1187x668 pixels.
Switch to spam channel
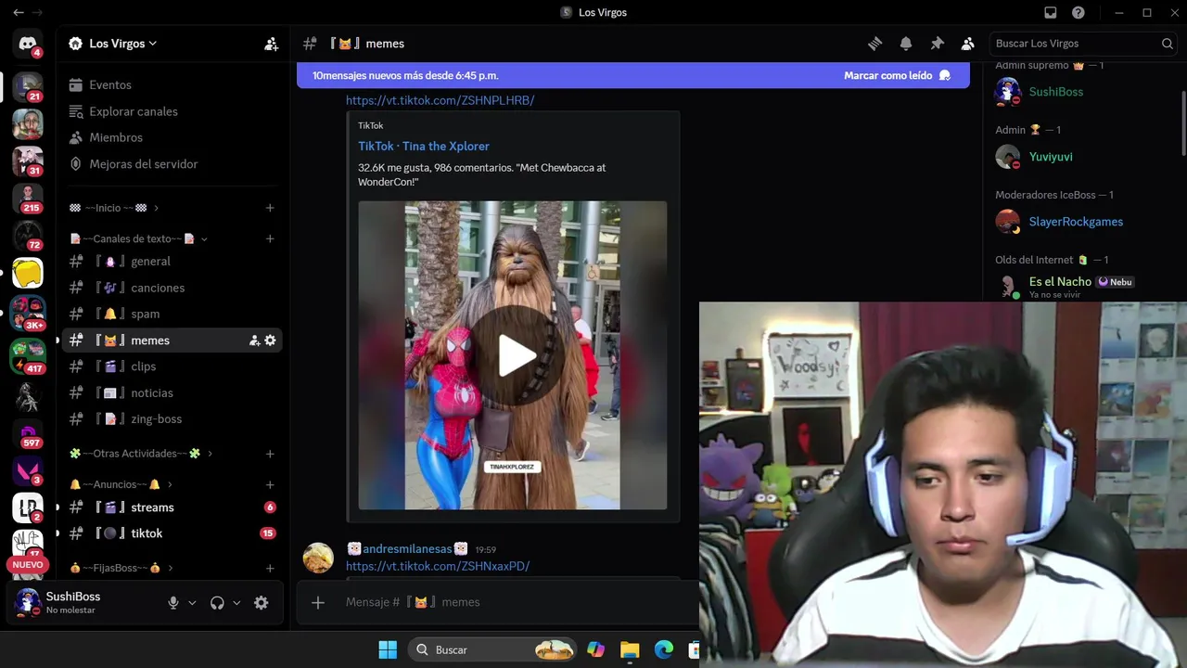pyautogui.click(x=172, y=314)
